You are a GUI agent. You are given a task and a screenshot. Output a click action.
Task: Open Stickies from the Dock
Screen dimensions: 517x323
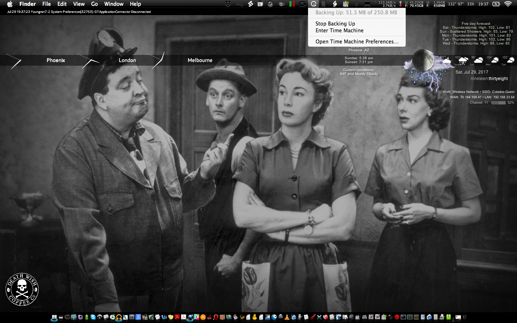coord(171,317)
